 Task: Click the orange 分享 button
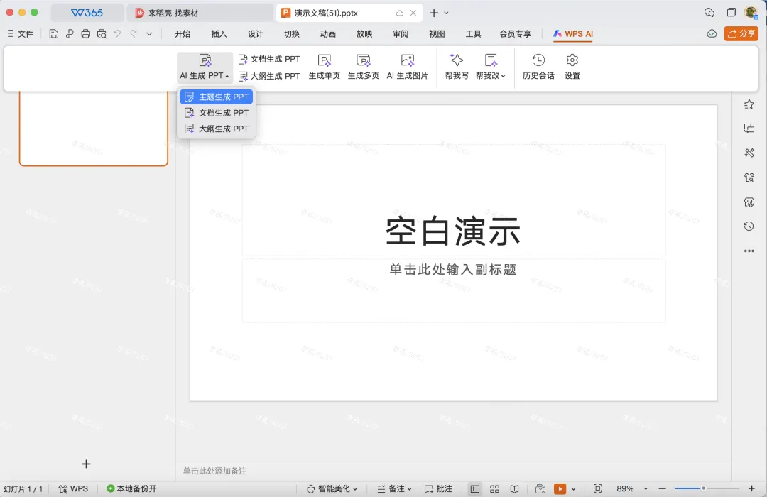741,33
